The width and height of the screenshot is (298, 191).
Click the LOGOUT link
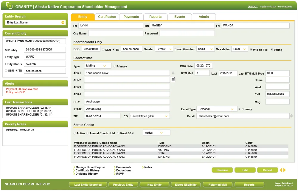click(252, 7)
